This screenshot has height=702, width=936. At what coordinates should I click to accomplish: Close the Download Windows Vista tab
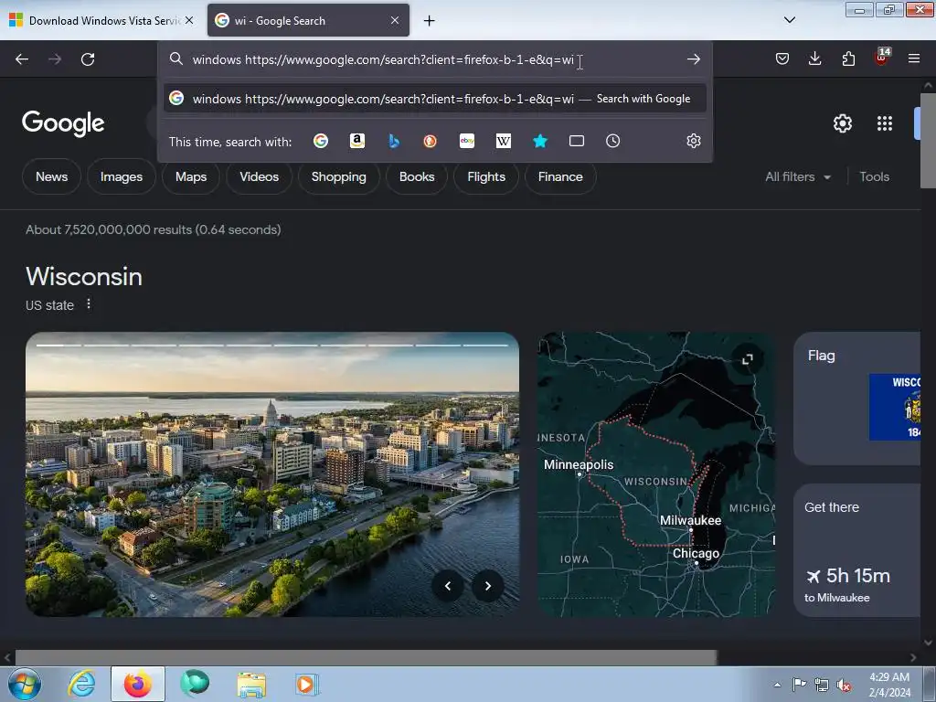click(x=189, y=20)
